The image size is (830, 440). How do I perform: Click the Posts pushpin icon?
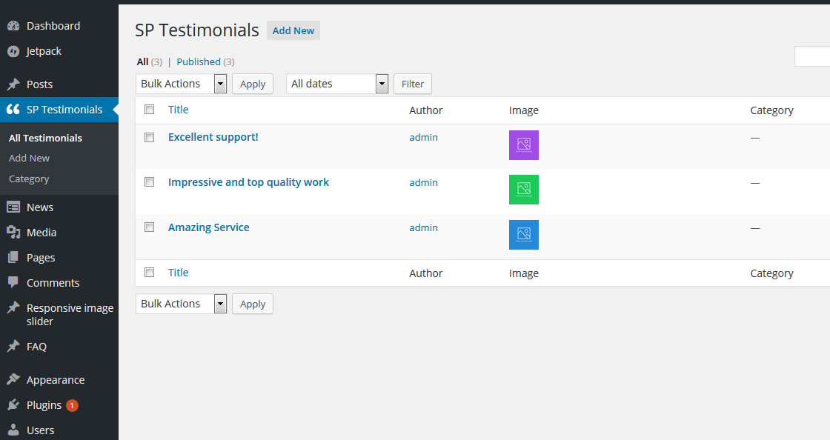(x=13, y=84)
